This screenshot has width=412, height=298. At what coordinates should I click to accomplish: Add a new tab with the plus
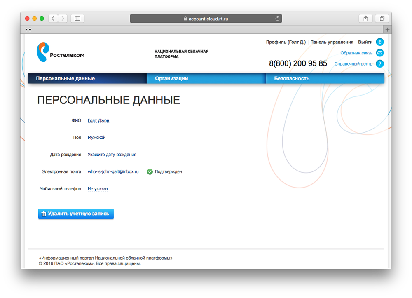[x=387, y=29]
